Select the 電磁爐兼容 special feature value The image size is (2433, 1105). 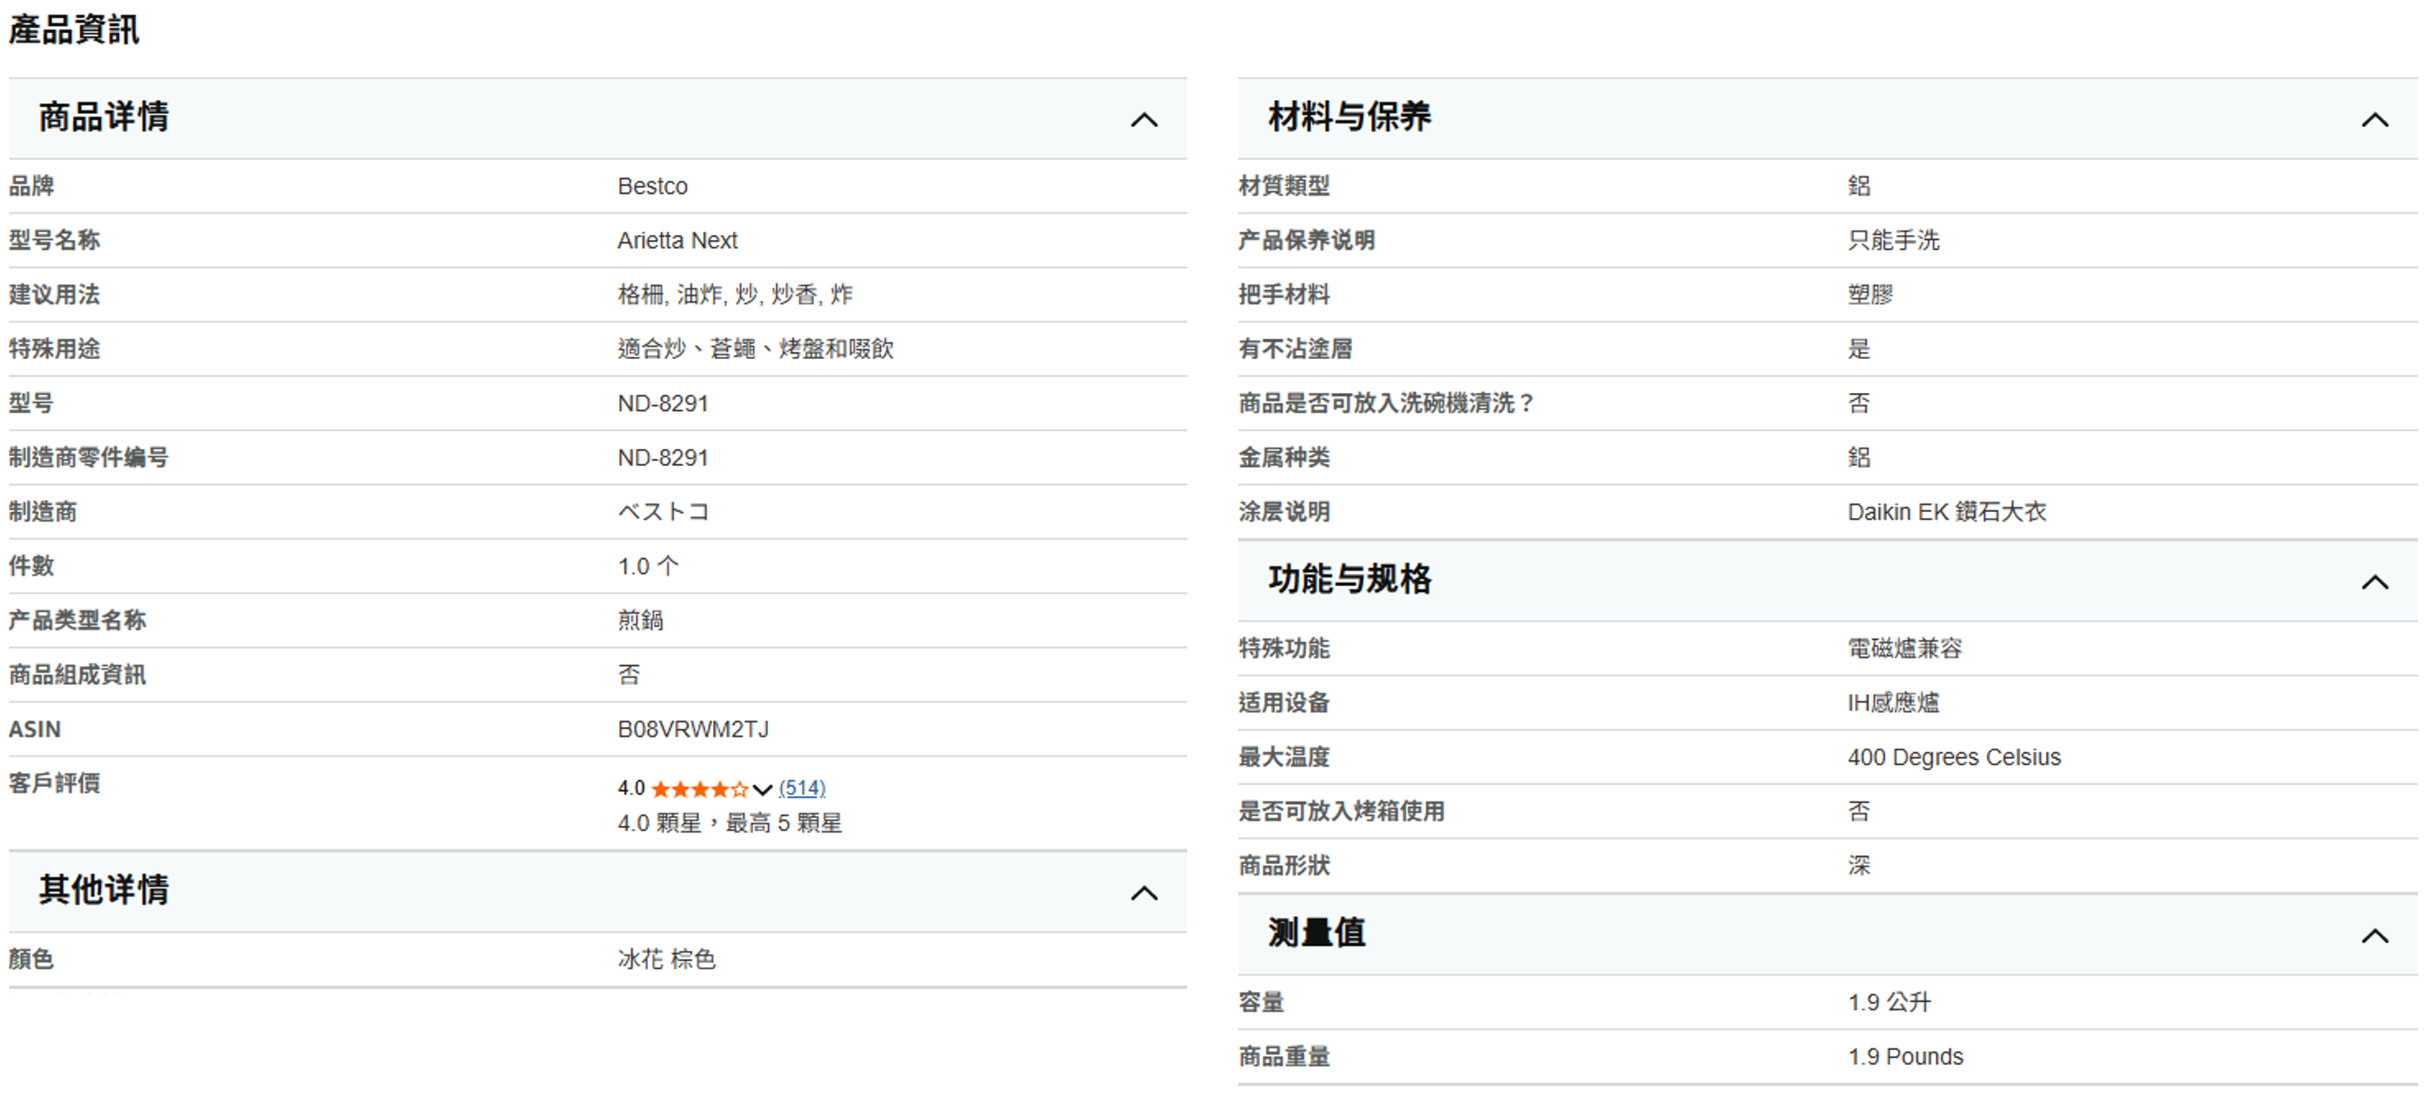pos(1905,649)
